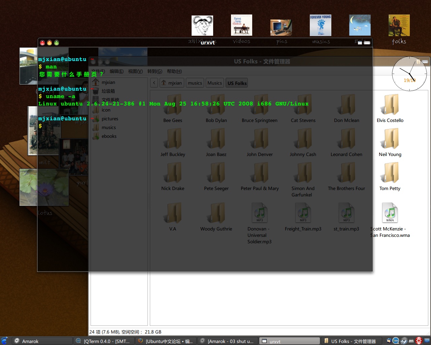Switch to Amarok in the taskbar
The image size is (431, 345).
(42, 341)
